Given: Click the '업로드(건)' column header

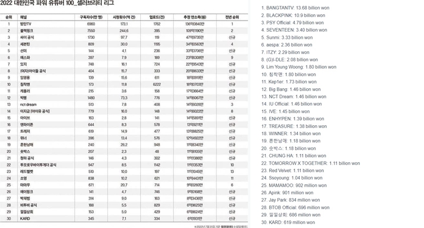Looking at the screenshot, I should [x=157, y=17].
